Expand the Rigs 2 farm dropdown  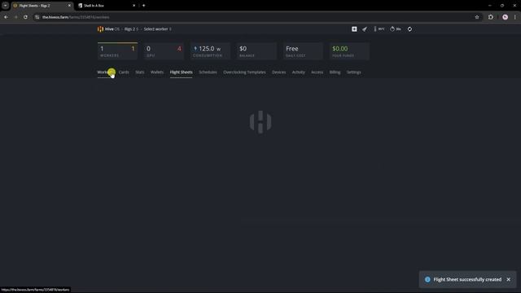pyautogui.click(x=131, y=29)
